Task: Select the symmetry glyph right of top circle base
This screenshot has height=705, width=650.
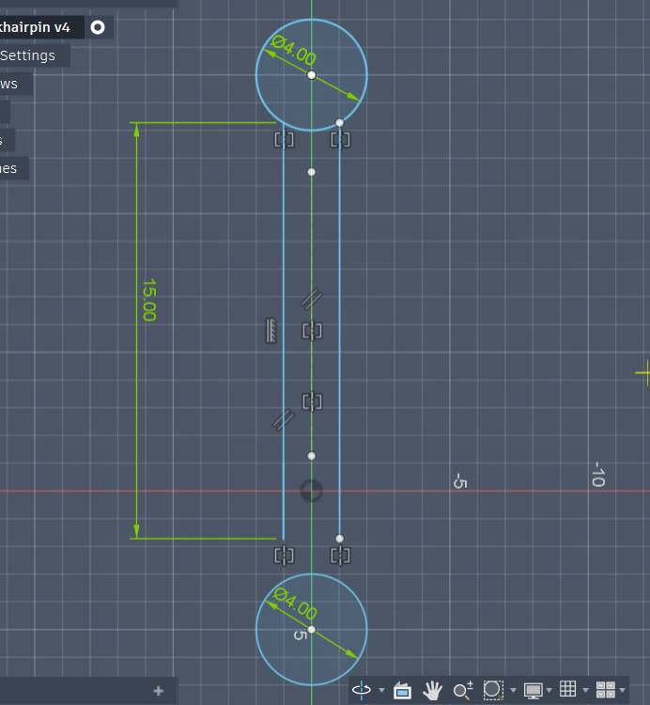Action: (340, 139)
